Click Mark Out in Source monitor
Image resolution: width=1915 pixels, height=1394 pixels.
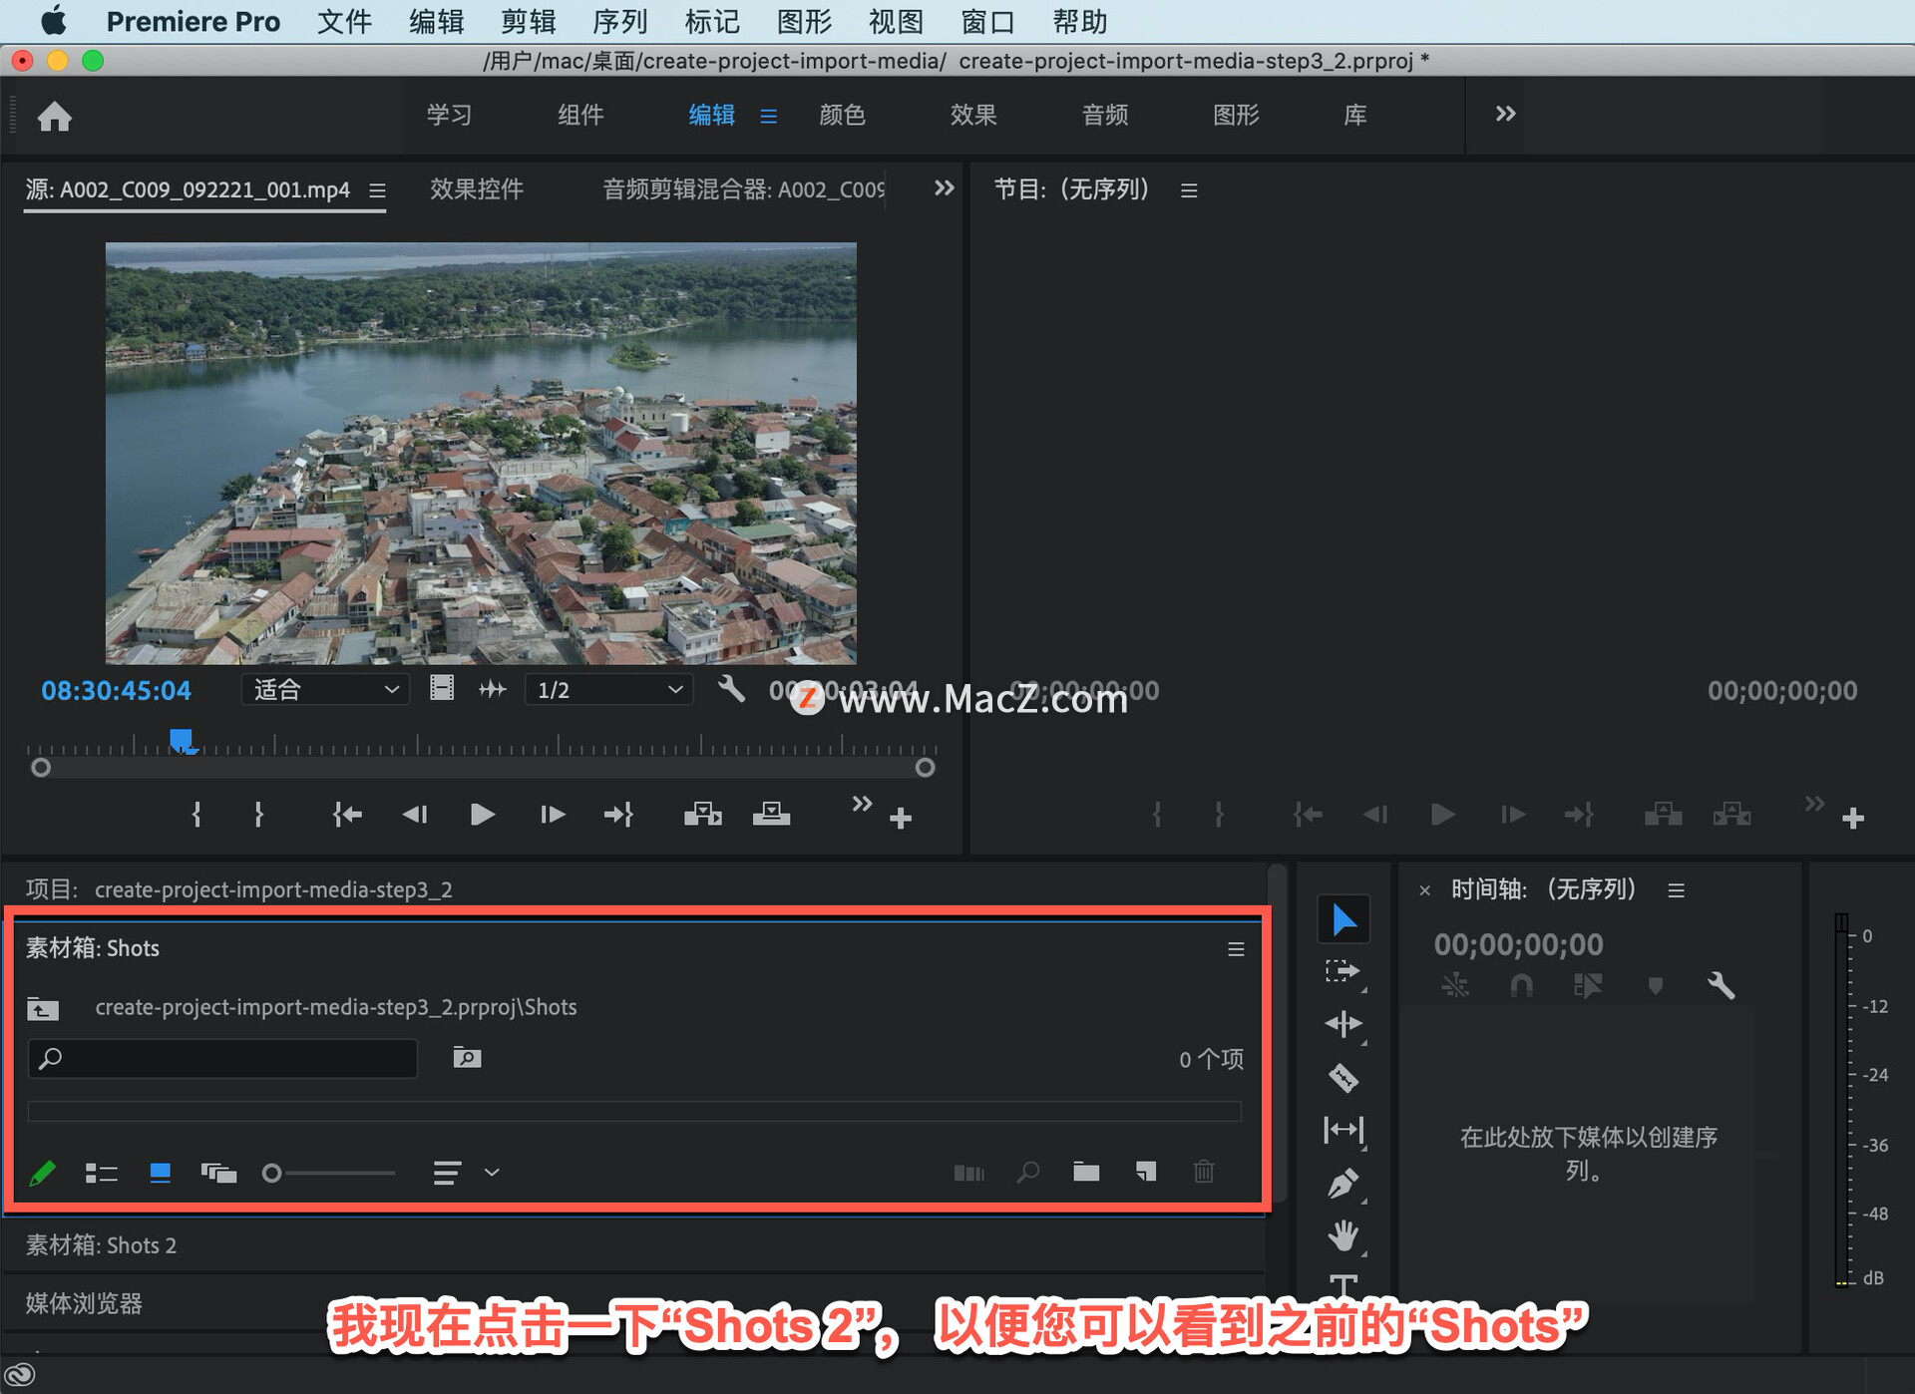click(x=258, y=815)
